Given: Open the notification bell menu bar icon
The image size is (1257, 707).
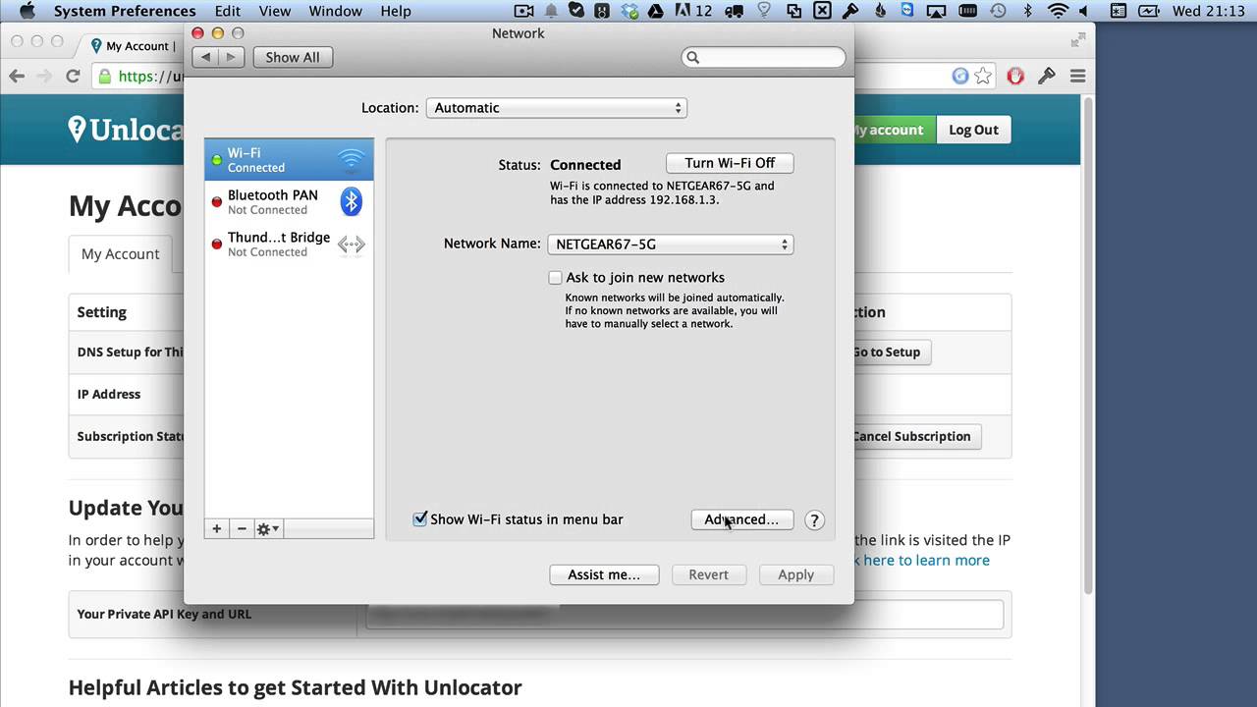Looking at the screenshot, I should tap(550, 11).
